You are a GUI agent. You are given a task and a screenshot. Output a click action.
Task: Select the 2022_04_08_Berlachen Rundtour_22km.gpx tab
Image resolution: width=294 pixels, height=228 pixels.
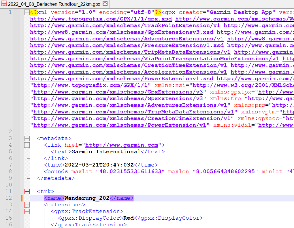pos(54,4)
